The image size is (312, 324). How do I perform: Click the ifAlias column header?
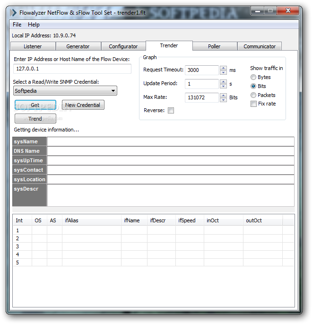click(x=92, y=220)
